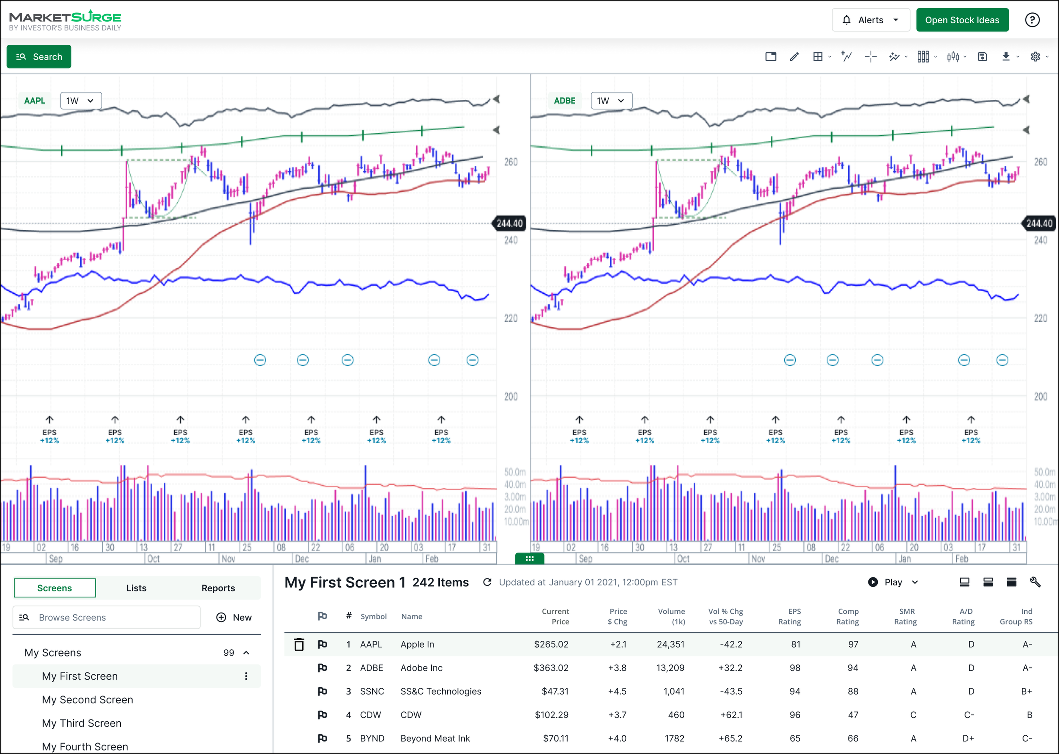
Task: Open the screen tools wrench icon
Action: click(1035, 582)
